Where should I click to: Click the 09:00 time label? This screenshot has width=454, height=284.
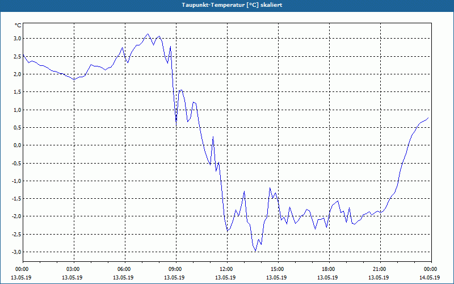click(176, 269)
